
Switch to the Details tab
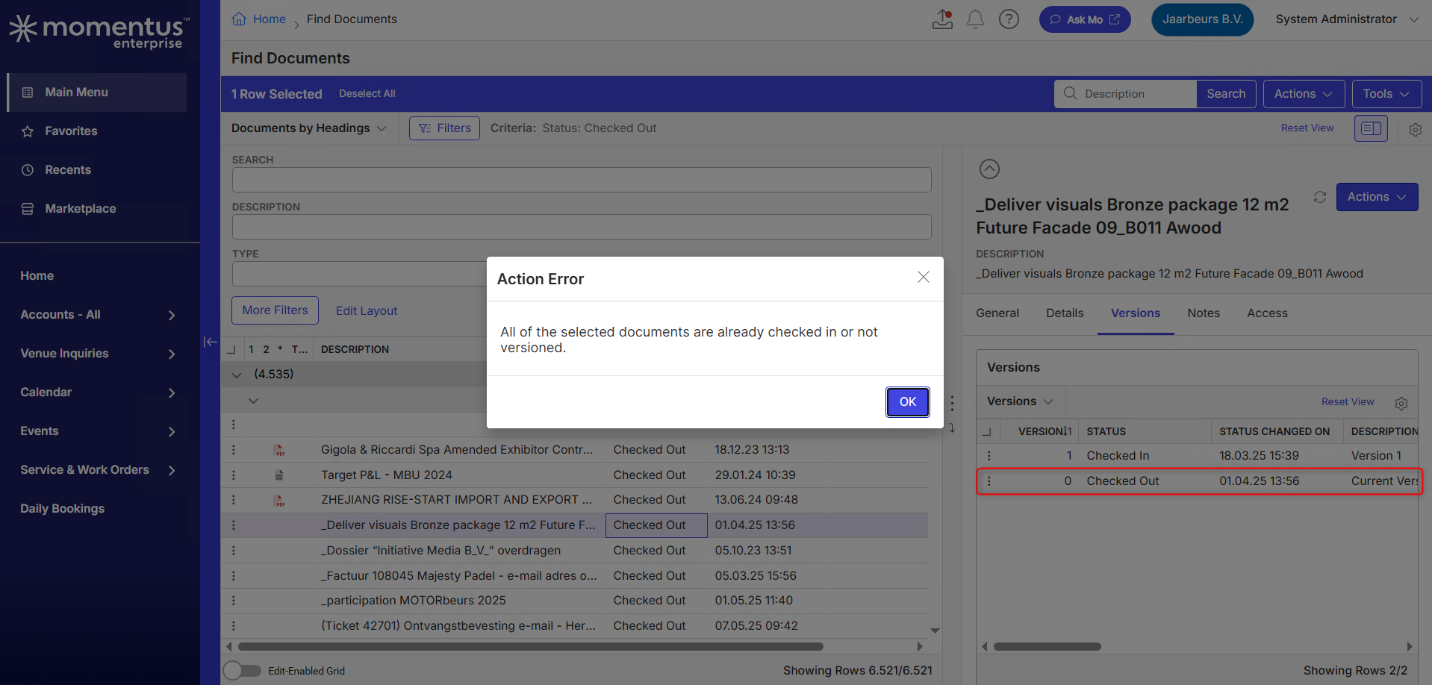coord(1065,313)
